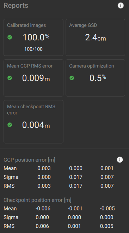Select the Average GSD card
129x233 pixels.
[96, 37]
